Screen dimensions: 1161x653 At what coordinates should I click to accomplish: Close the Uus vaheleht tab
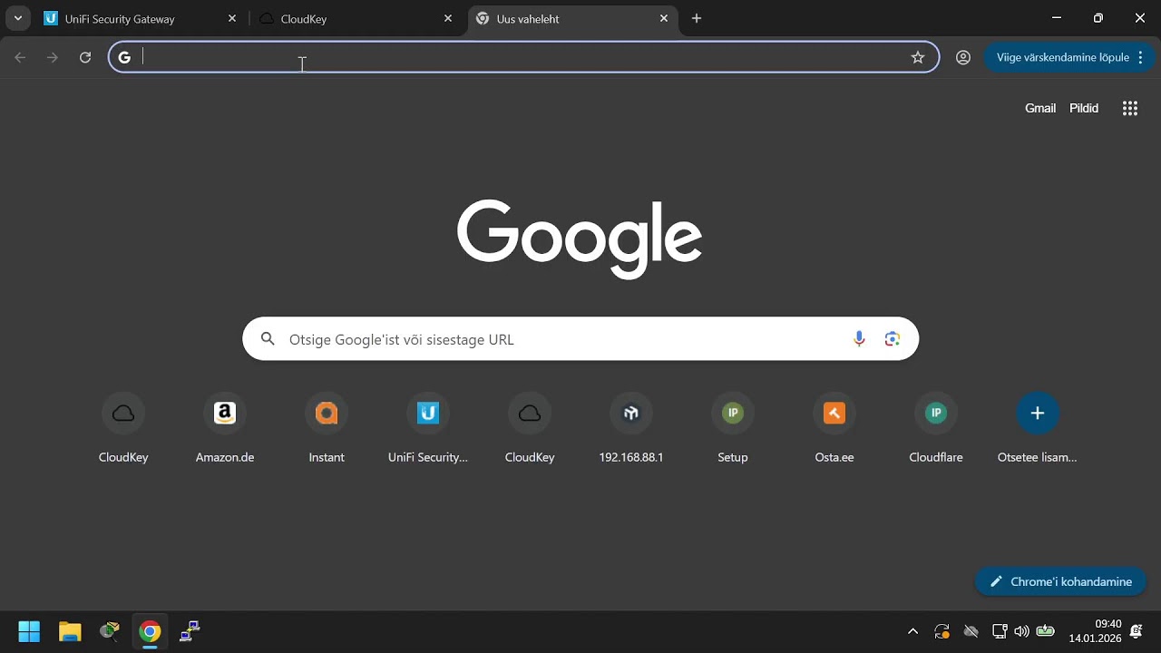[x=663, y=18]
